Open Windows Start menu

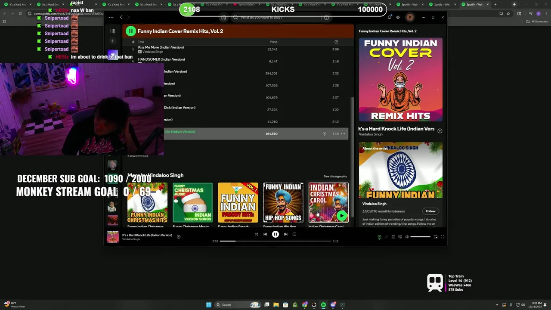click(x=209, y=305)
